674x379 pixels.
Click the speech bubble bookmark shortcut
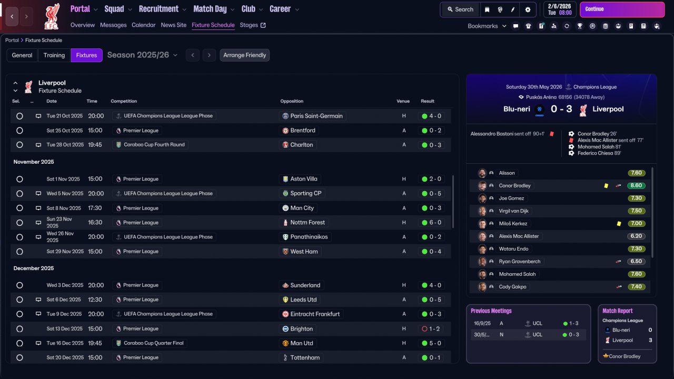click(x=516, y=26)
